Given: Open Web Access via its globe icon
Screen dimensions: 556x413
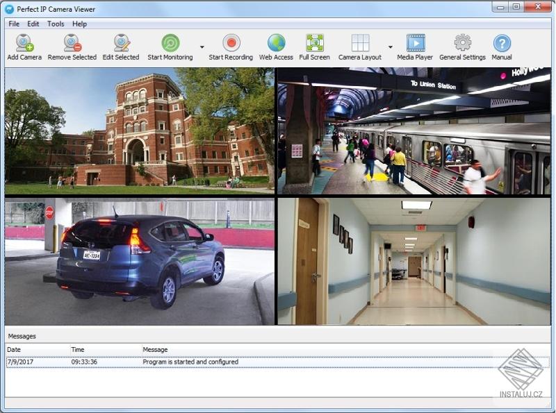Looking at the screenshot, I should tap(276, 44).
